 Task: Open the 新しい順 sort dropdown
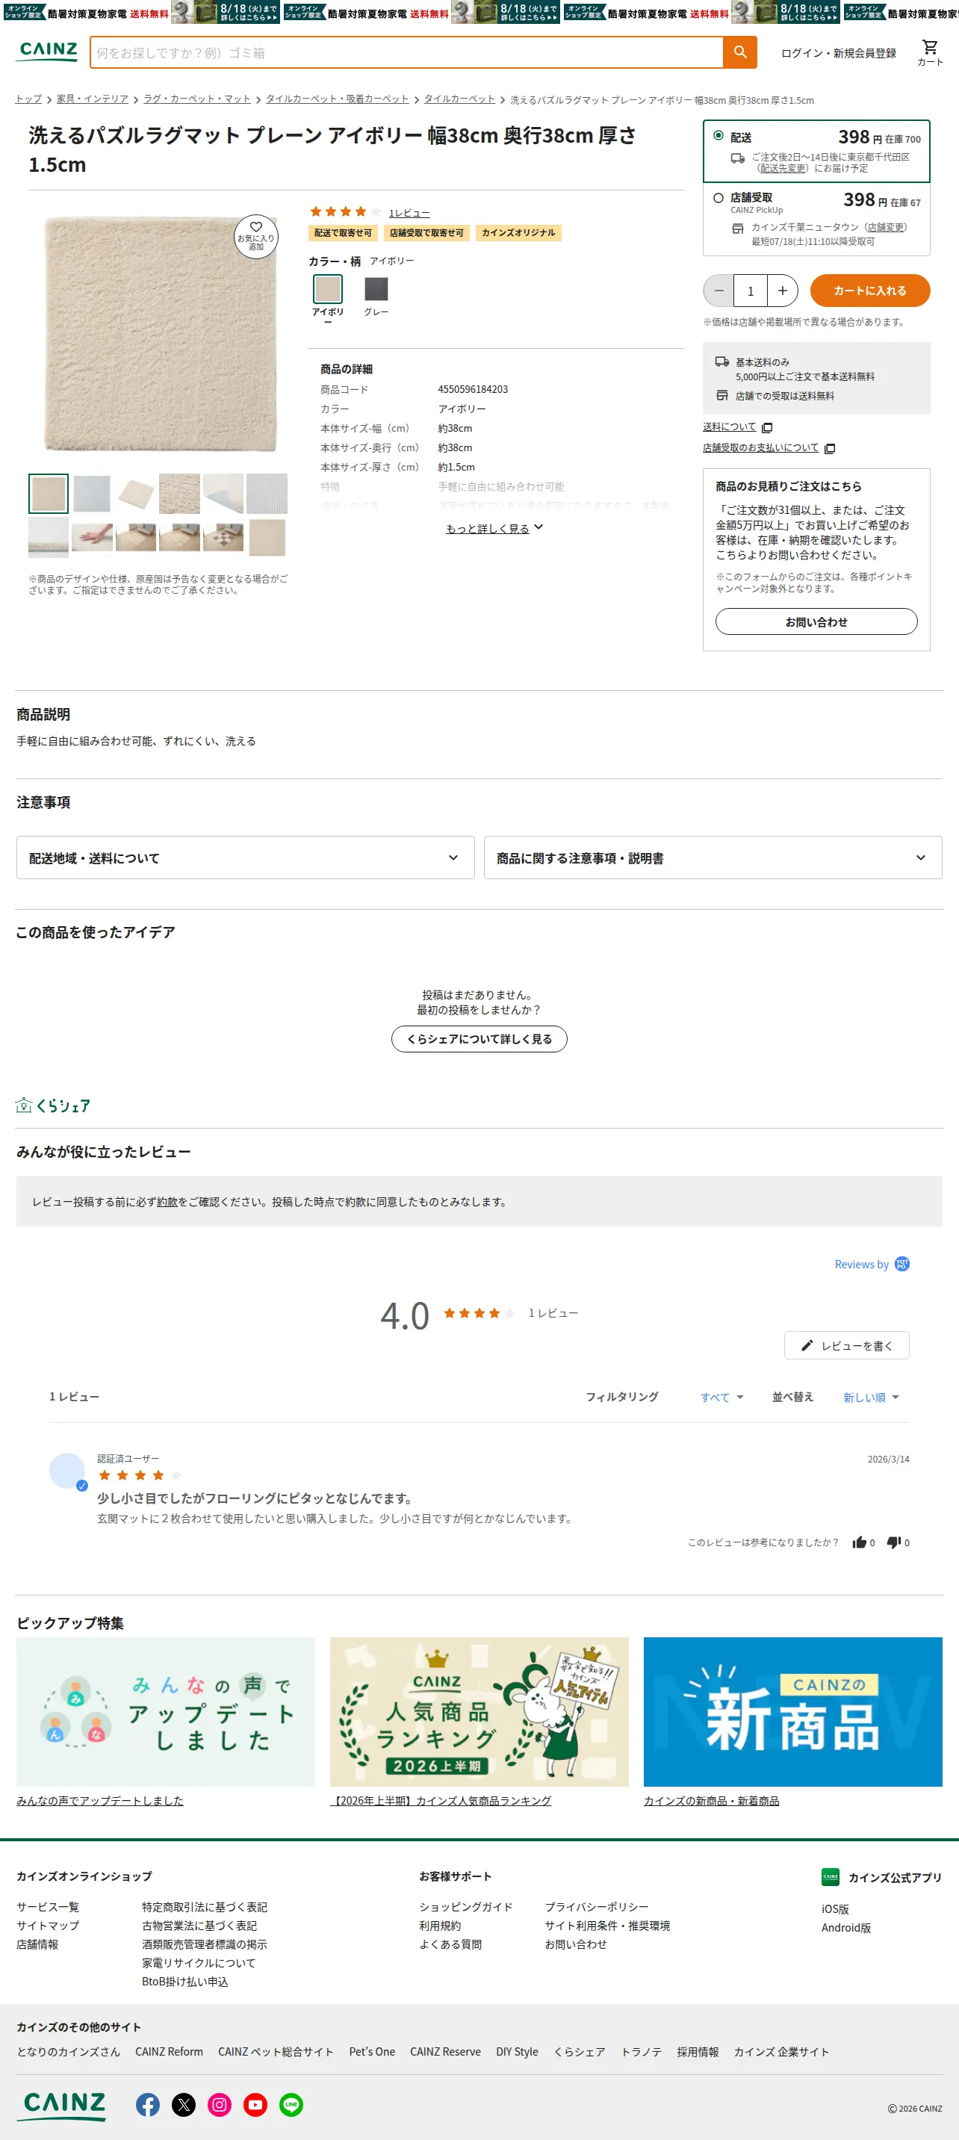pos(871,1398)
